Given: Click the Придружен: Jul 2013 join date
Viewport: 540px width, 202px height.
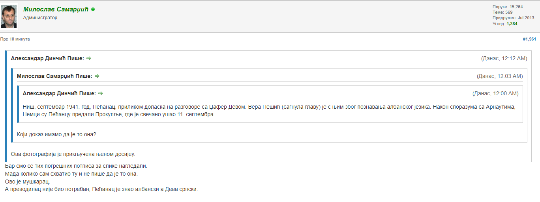Looking at the screenshot, I should 513,18.
